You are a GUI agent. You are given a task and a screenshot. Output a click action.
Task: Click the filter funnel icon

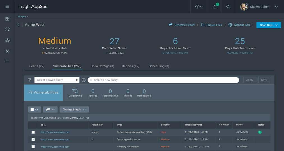click(x=30, y=80)
